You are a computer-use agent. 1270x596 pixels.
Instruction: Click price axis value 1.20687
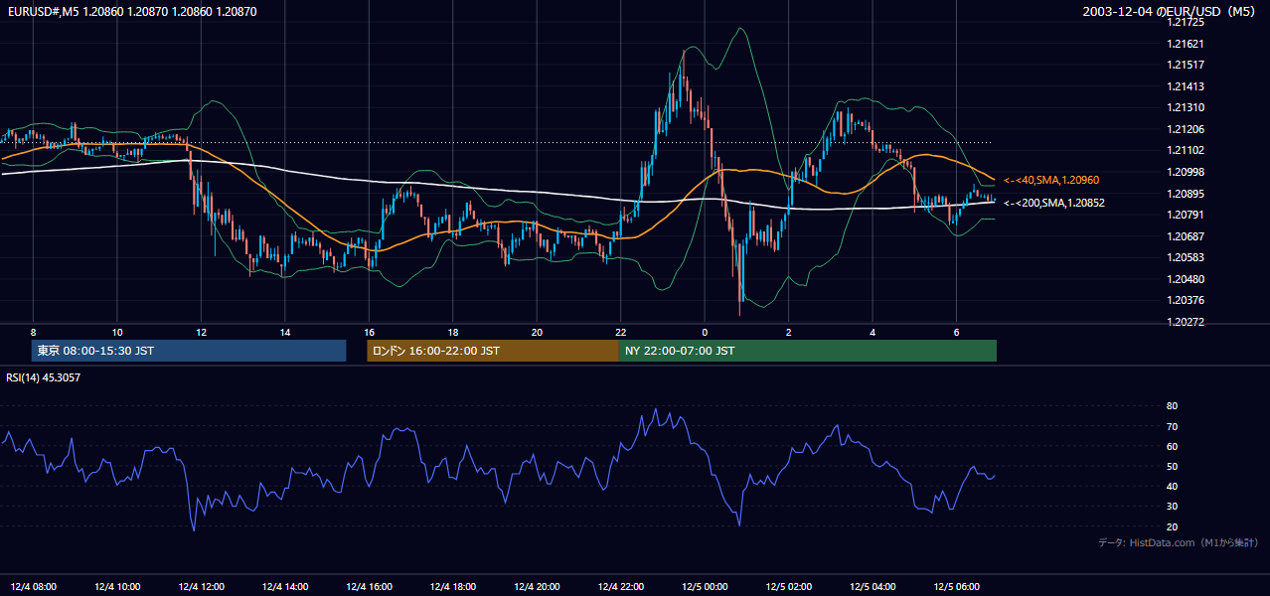point(1188,236)
